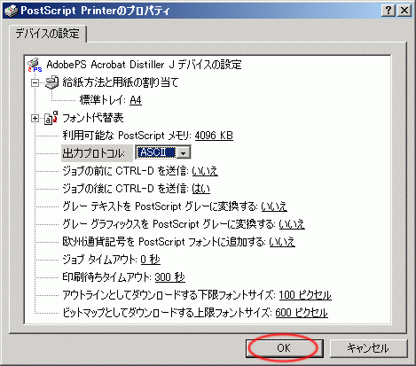Click the 300 秒 print wait timeout value
Viewport: 416px width, 366px height.
(169, 277)
